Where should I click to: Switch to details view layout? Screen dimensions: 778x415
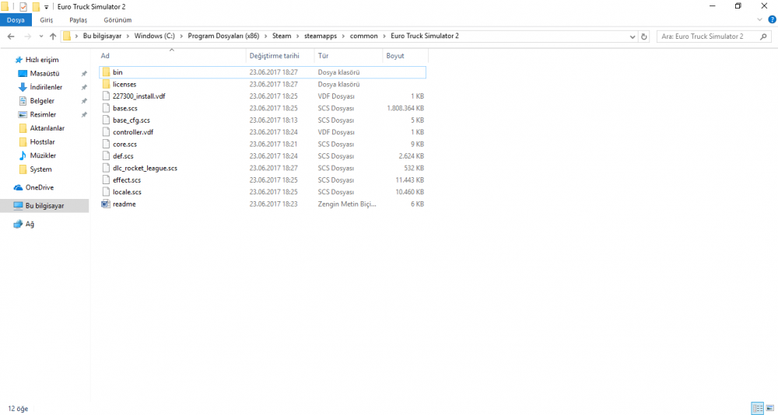click(757, 408)
